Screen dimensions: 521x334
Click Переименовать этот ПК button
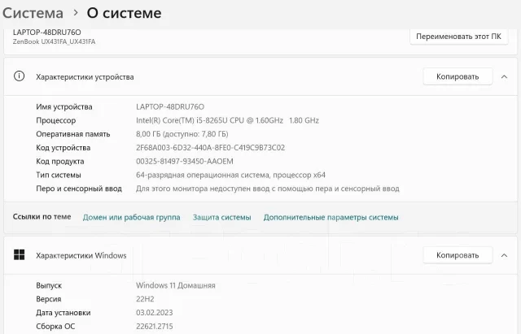(458, 36)
